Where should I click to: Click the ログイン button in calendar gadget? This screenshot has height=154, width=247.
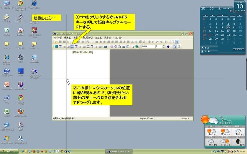238,49
